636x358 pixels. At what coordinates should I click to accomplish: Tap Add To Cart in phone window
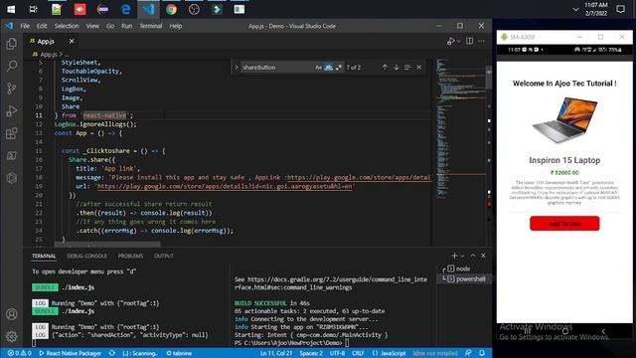point(564,224)
